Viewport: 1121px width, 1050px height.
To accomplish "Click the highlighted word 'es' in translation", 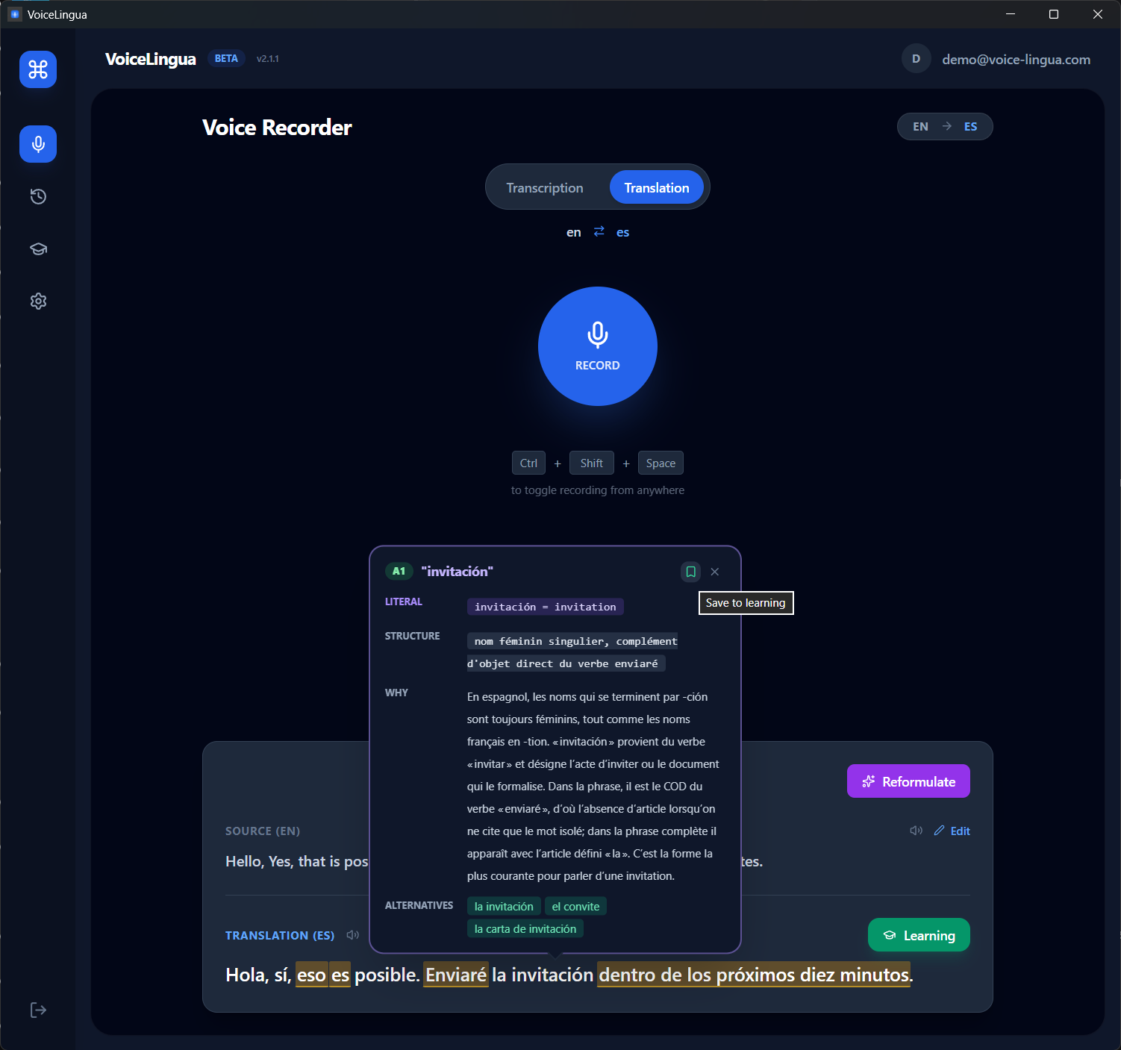I will [340, 975].
